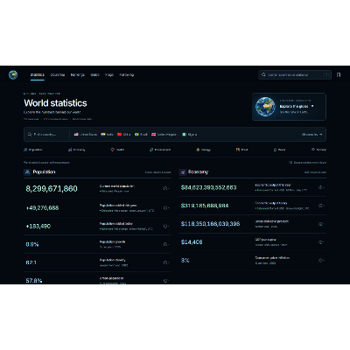Select the United Kingdom flag chip
The width and height of the screenshot is (350, 350).
point(164,135)
